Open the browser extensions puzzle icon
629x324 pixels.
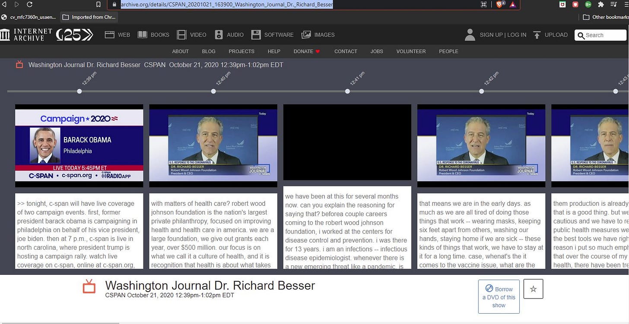tap(600, 4)
